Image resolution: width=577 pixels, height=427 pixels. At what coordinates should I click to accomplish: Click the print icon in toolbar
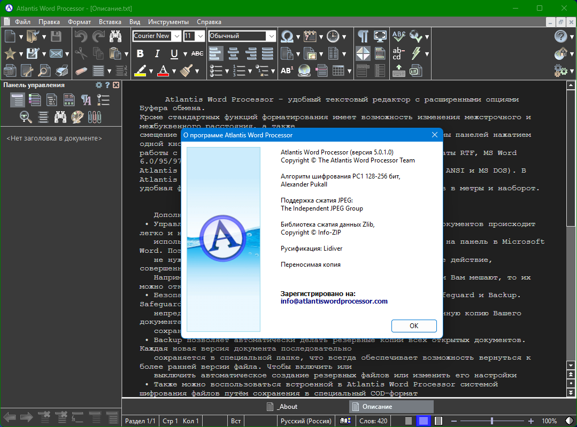click(63, 71)
